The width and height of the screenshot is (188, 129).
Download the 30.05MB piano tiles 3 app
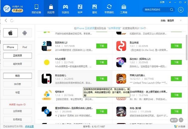(176, 62)
